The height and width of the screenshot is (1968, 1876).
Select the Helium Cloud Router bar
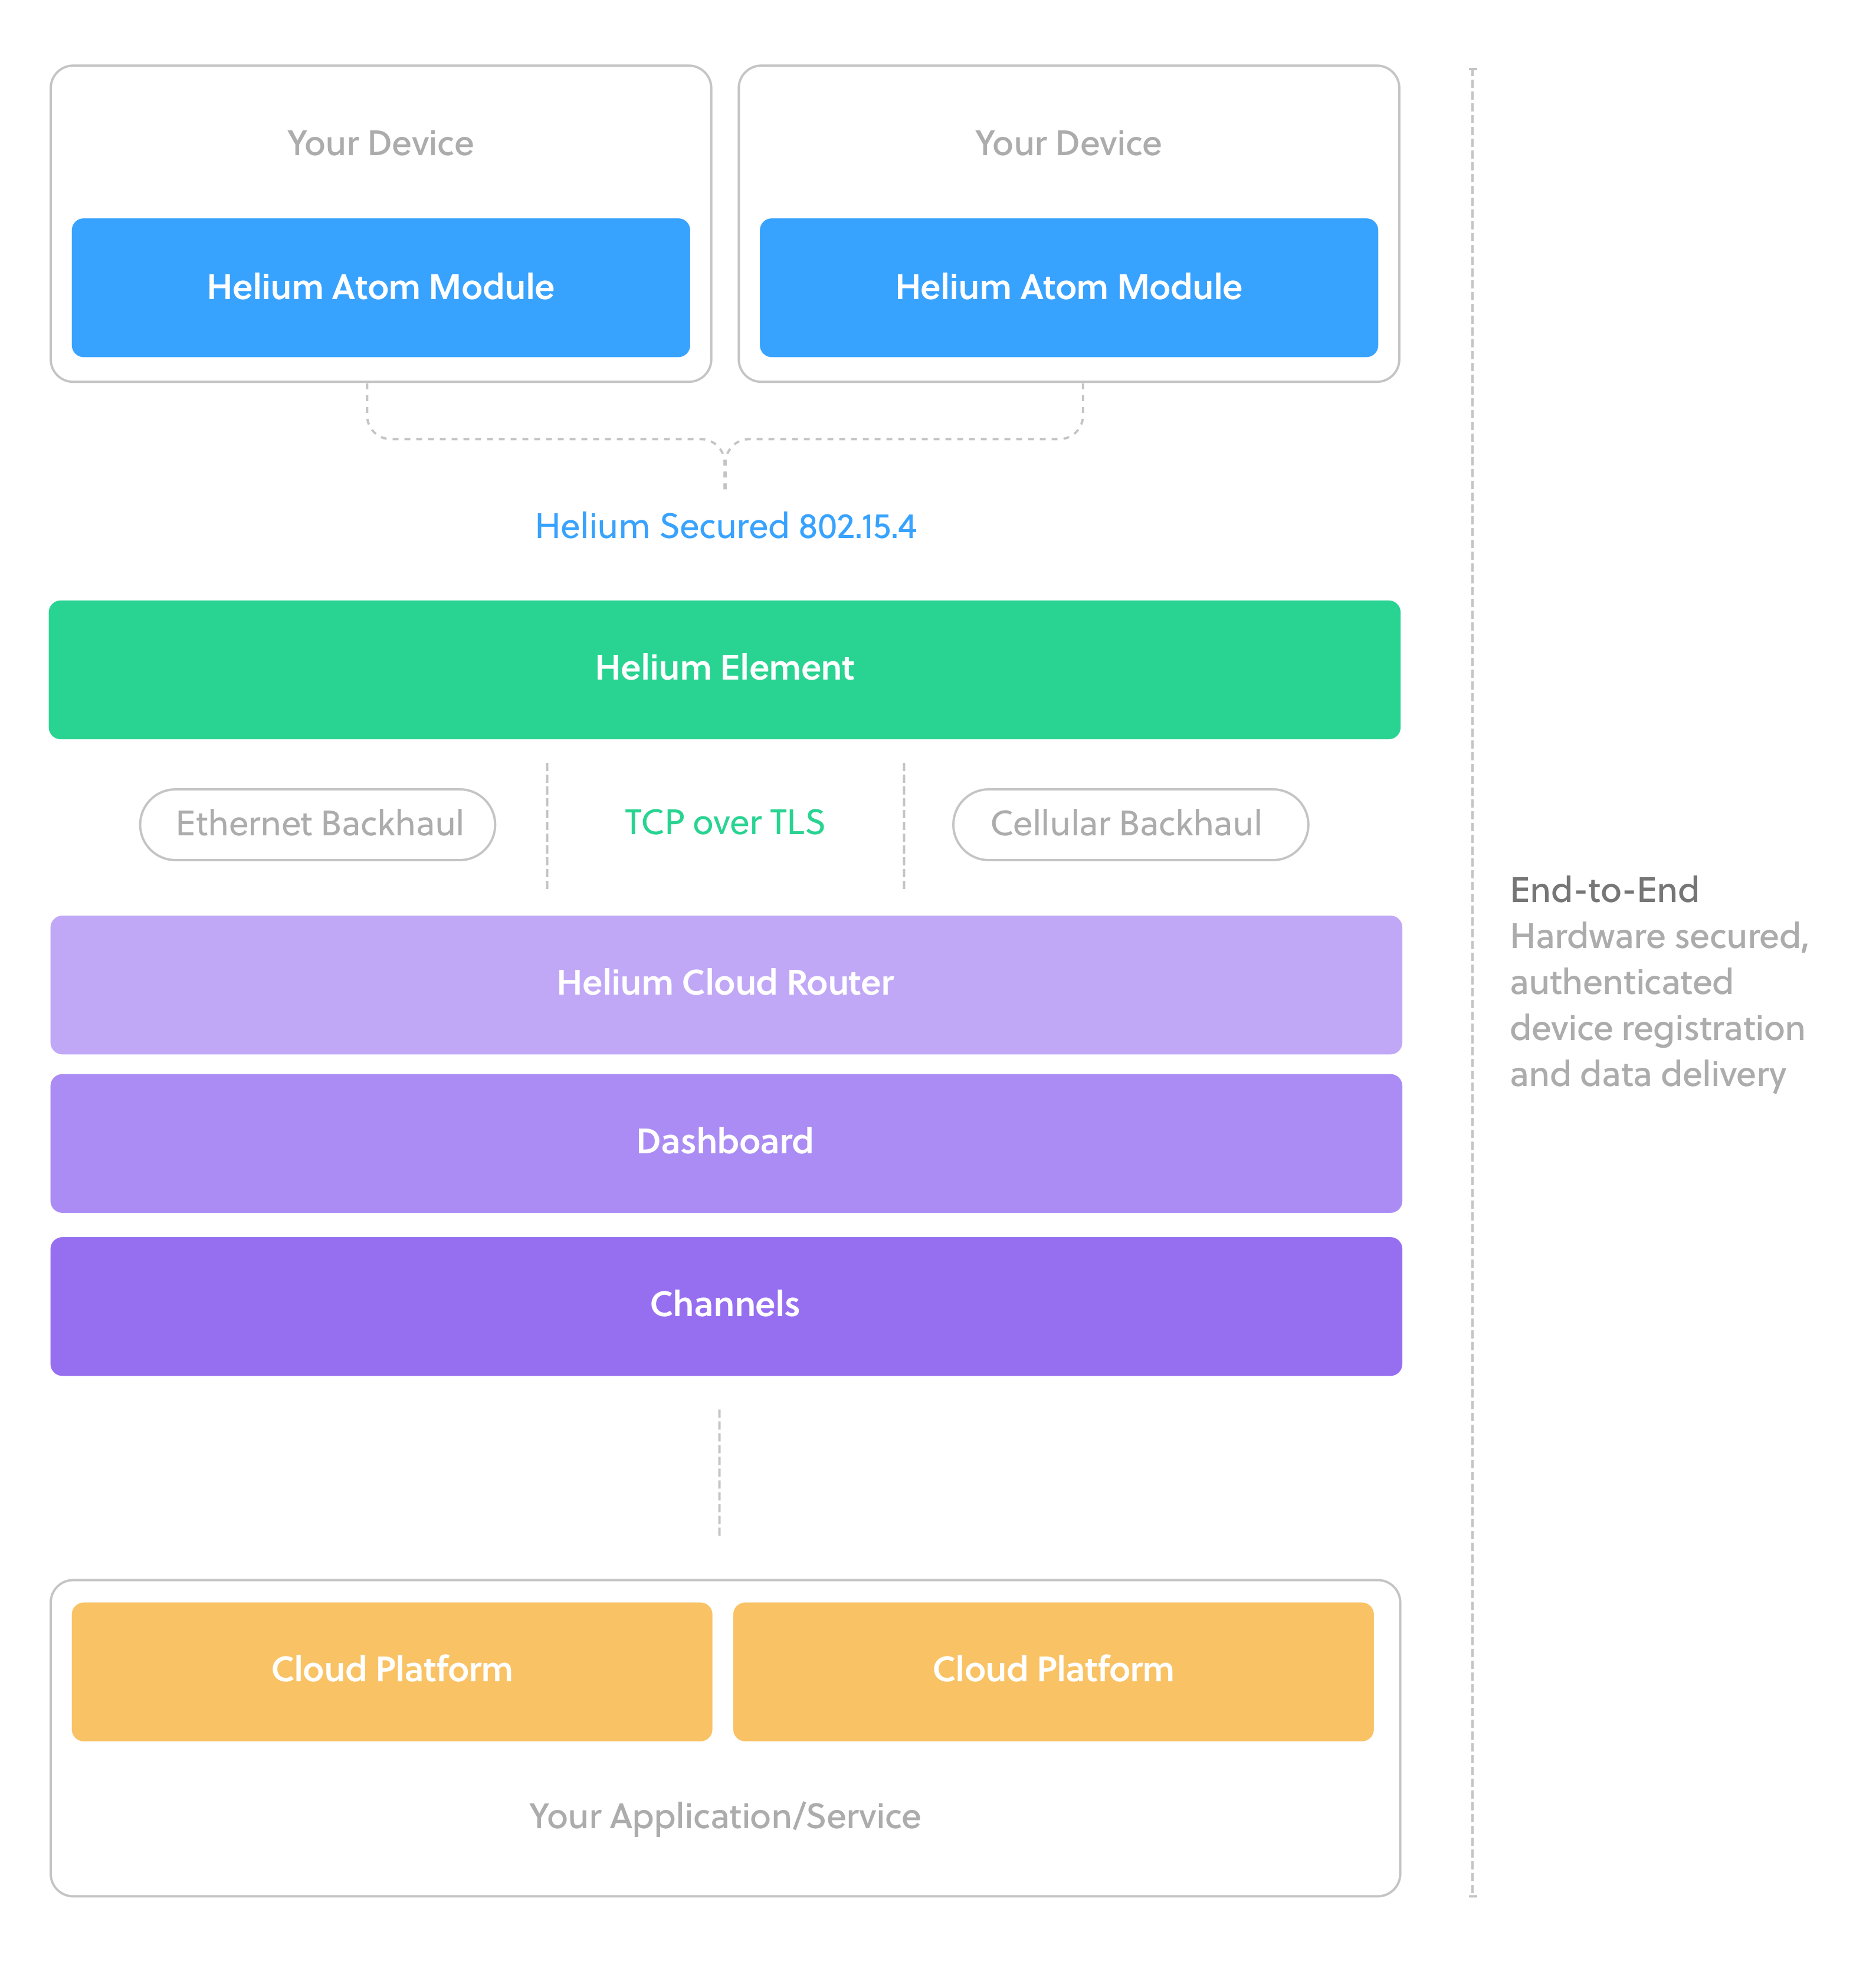(x=725, y=984)
